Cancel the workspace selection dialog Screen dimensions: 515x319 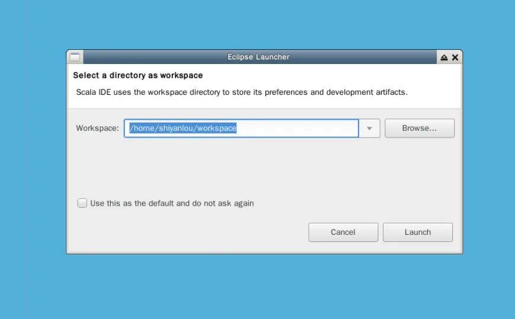(343, 232)
